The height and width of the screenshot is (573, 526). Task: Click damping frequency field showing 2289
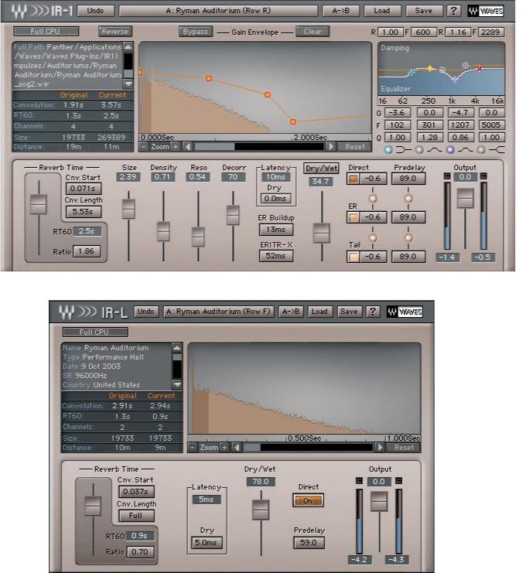click(x=490, y=32)
